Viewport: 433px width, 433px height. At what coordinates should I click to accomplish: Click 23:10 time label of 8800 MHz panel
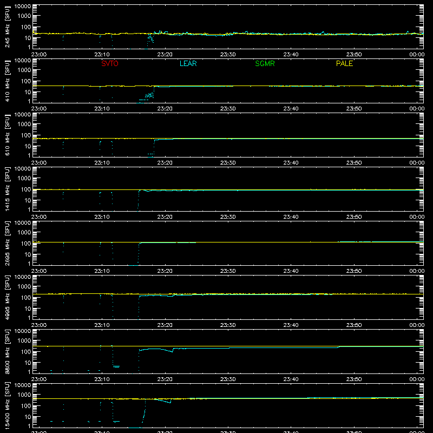coord(102,379)
